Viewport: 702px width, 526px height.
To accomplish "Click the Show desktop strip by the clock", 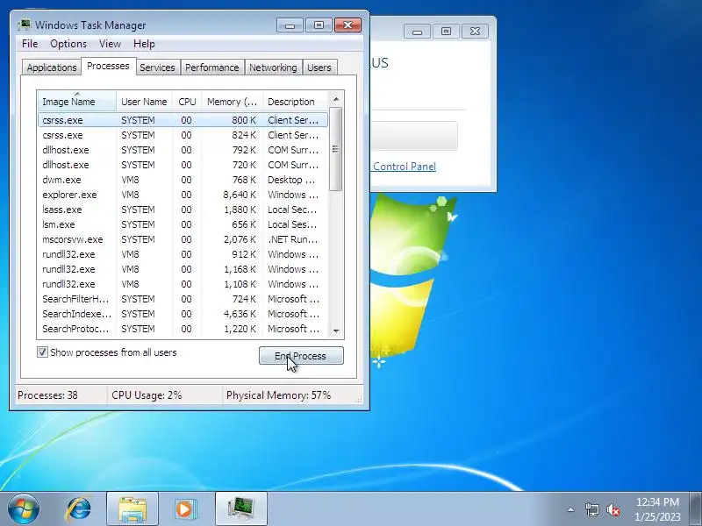I will (x=696, y=509).
